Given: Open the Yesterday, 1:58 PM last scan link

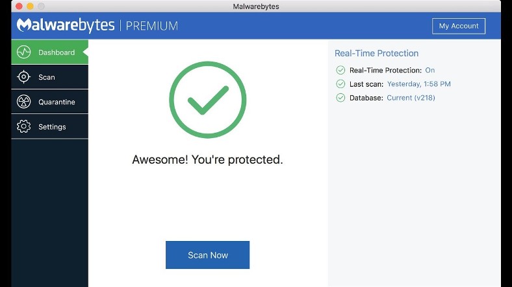Looking at the screenshot, I should pos(419,84).
